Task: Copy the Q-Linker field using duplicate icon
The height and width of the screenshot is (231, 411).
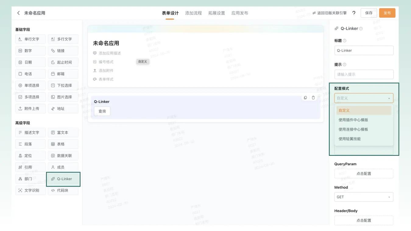Action: (x=305, y=98)
